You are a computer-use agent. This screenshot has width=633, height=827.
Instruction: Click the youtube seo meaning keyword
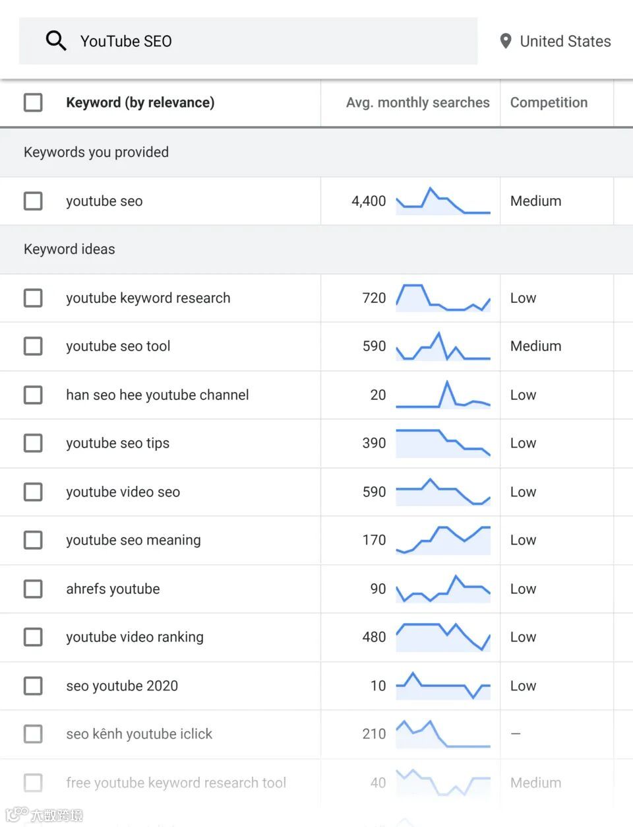tap(133, 540)
